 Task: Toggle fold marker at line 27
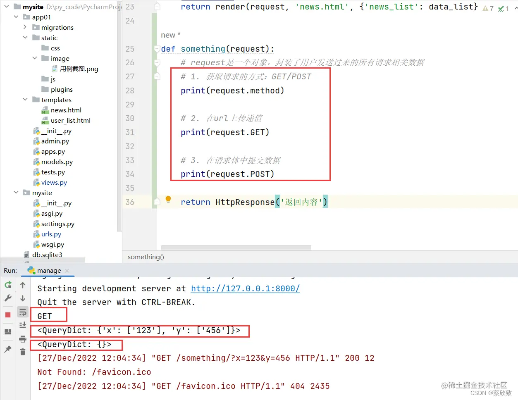[157, 76]
